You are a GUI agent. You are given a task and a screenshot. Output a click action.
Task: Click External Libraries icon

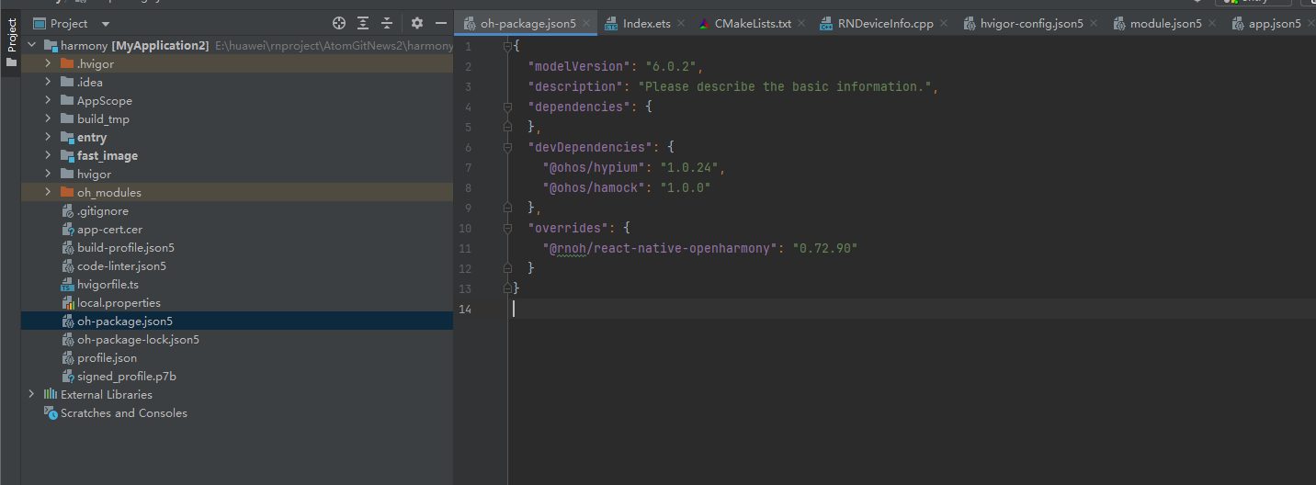click(50, 394)
